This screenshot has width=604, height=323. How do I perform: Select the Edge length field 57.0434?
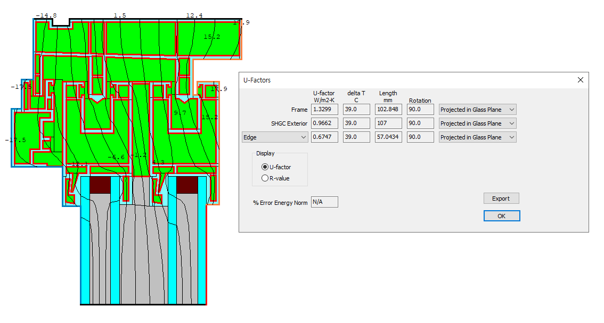pos(388,137)
